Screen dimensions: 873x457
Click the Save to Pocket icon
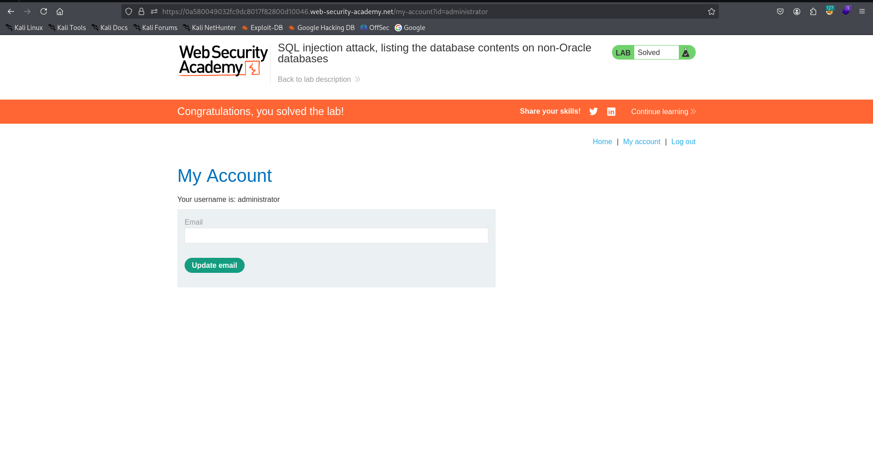click(780, 11)
